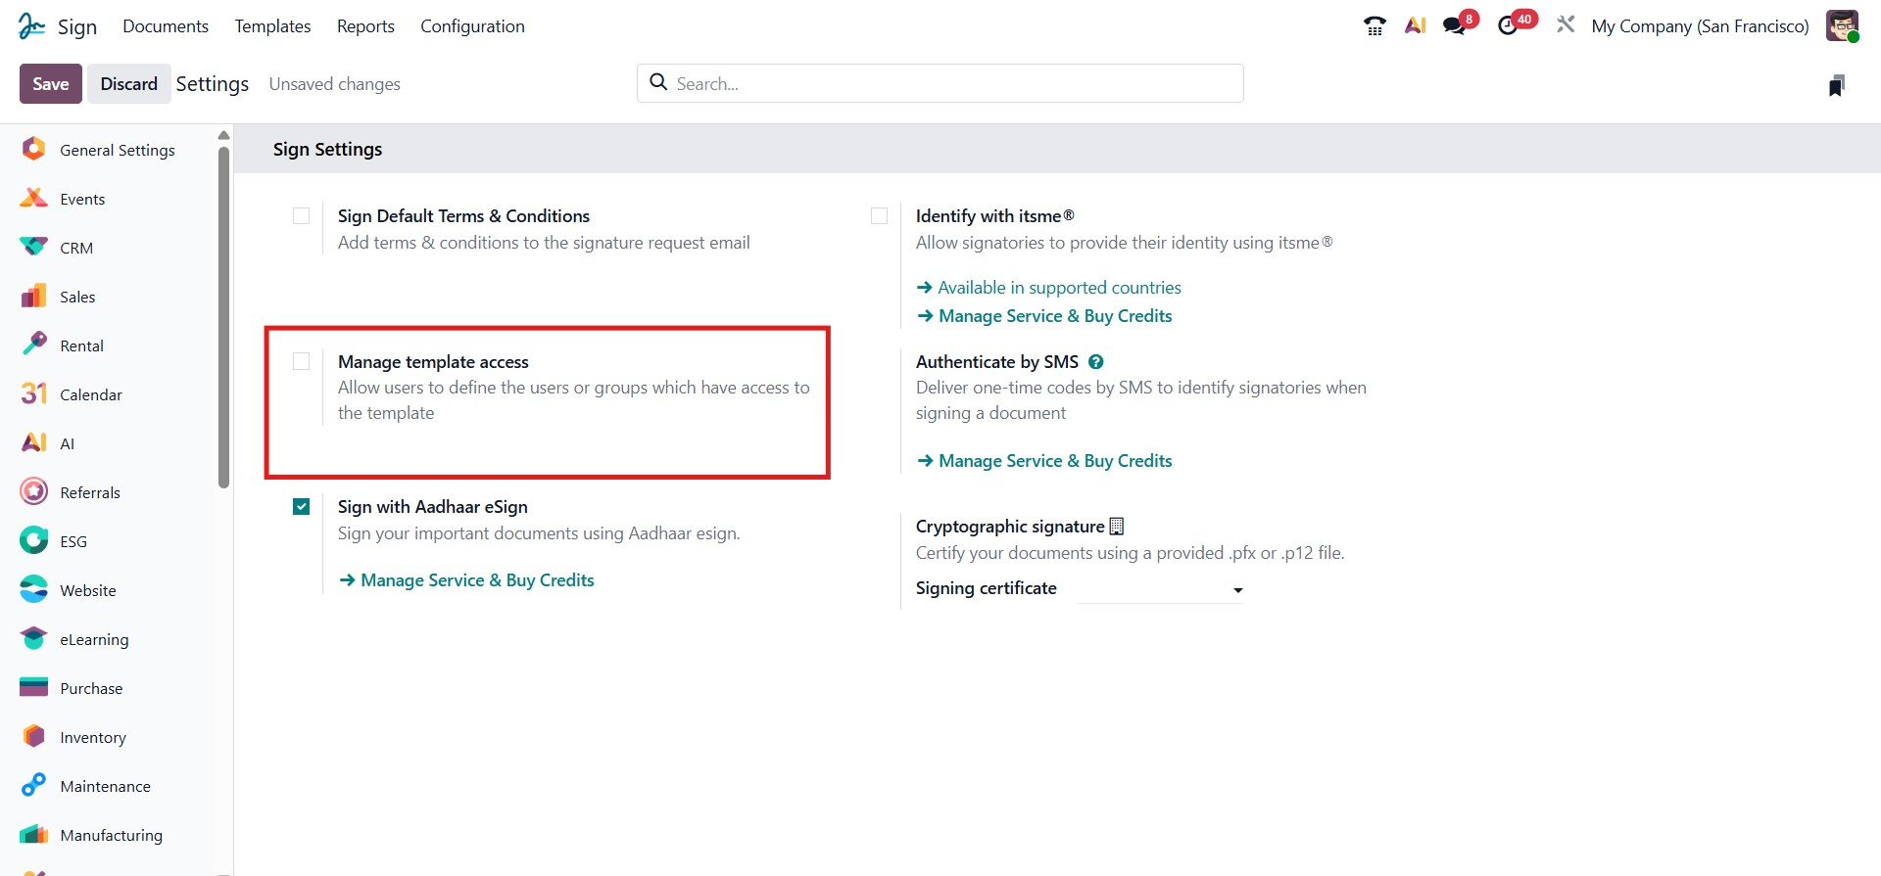1881x876 pixels.
Task: Open the AI assistant icon in top bar
Action: click(1415, 26)
